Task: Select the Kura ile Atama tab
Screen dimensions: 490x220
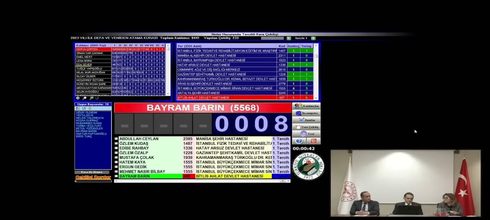Action: click(x=93, y=172)
